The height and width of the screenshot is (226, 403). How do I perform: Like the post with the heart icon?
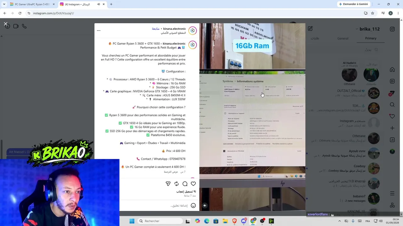[193, 184]
